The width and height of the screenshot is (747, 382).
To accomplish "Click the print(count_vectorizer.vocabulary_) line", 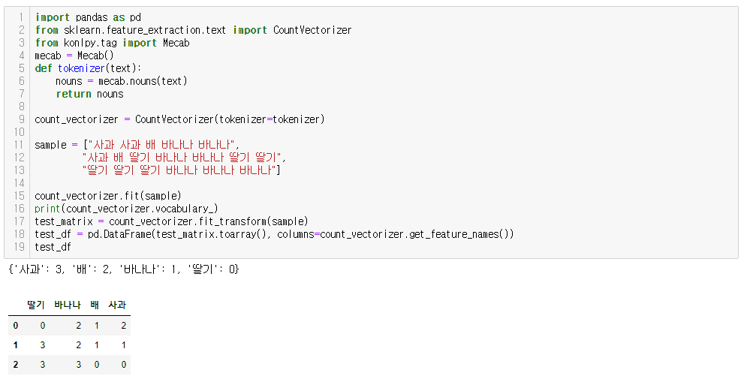I will (126, 209).
